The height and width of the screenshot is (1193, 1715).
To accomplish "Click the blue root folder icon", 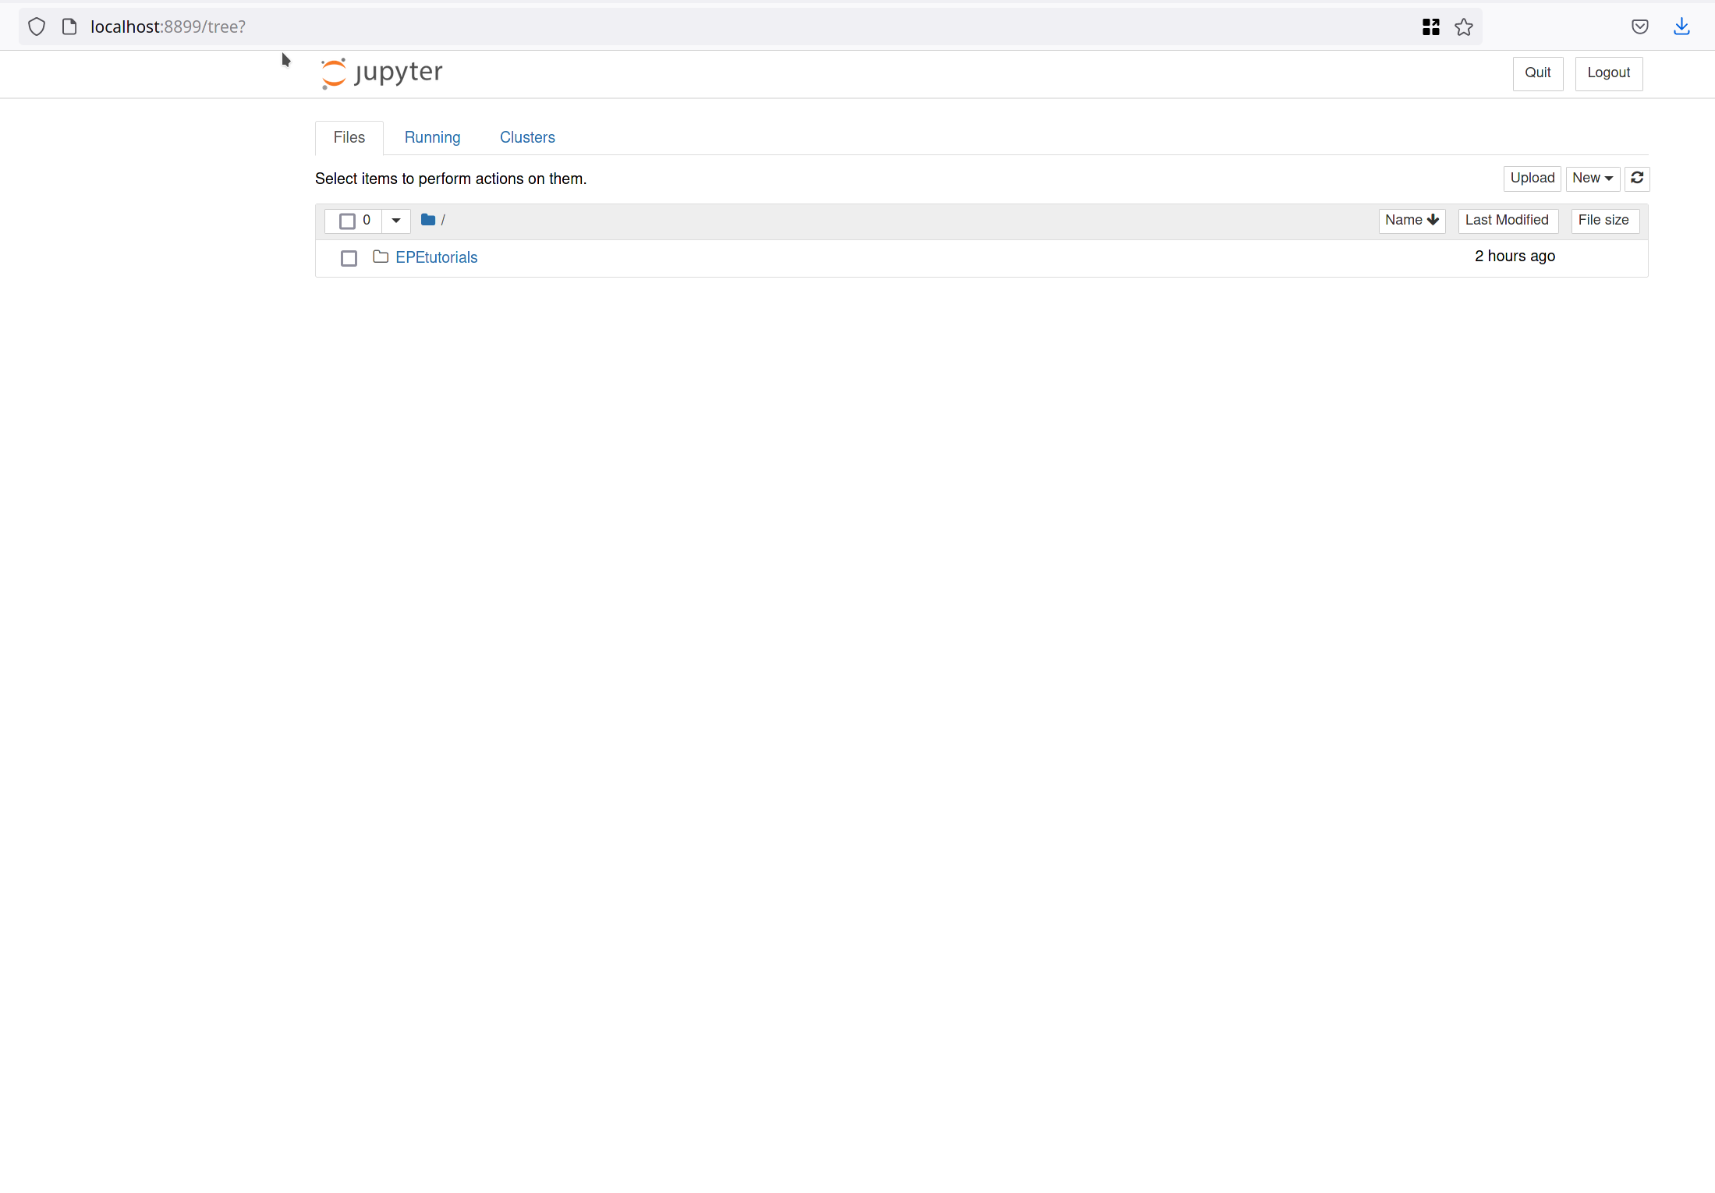I will [x=427, y=220].
